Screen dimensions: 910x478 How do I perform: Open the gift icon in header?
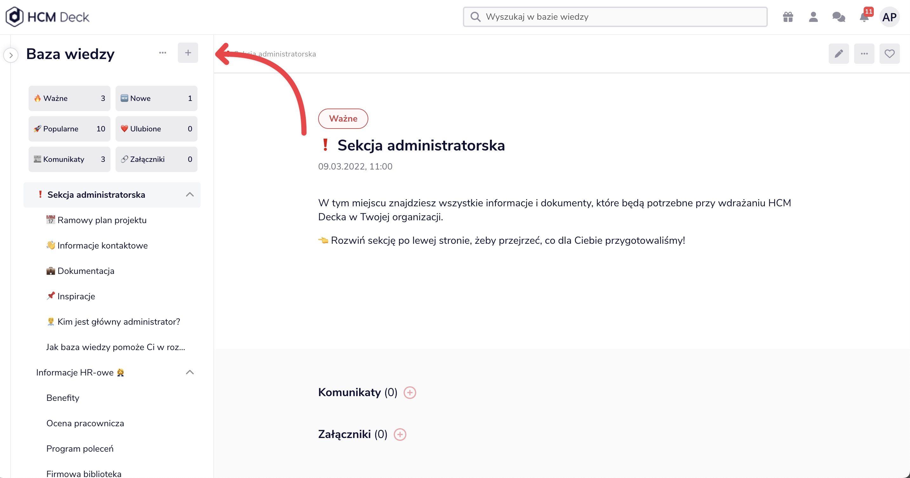(x=788, y=17)
